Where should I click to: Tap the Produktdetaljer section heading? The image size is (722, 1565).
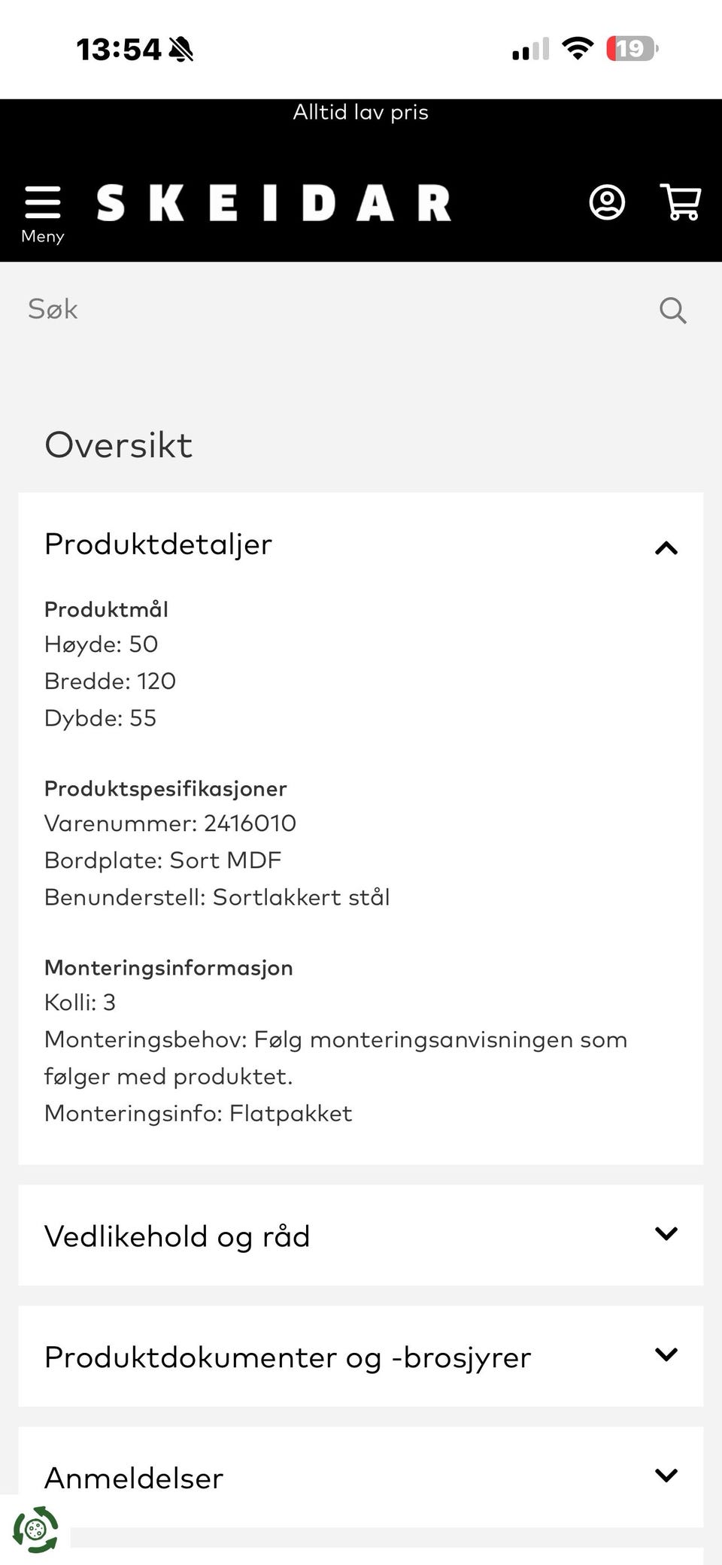tap(158, 544)
